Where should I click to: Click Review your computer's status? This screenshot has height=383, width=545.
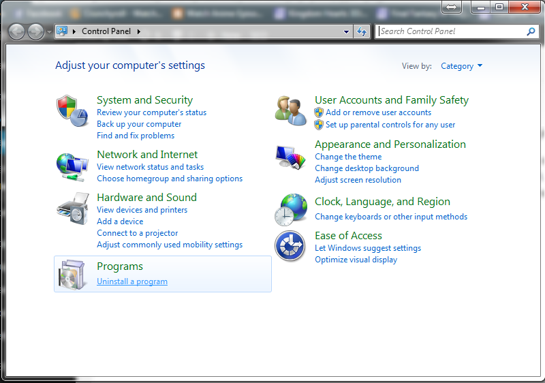point(151,112)
